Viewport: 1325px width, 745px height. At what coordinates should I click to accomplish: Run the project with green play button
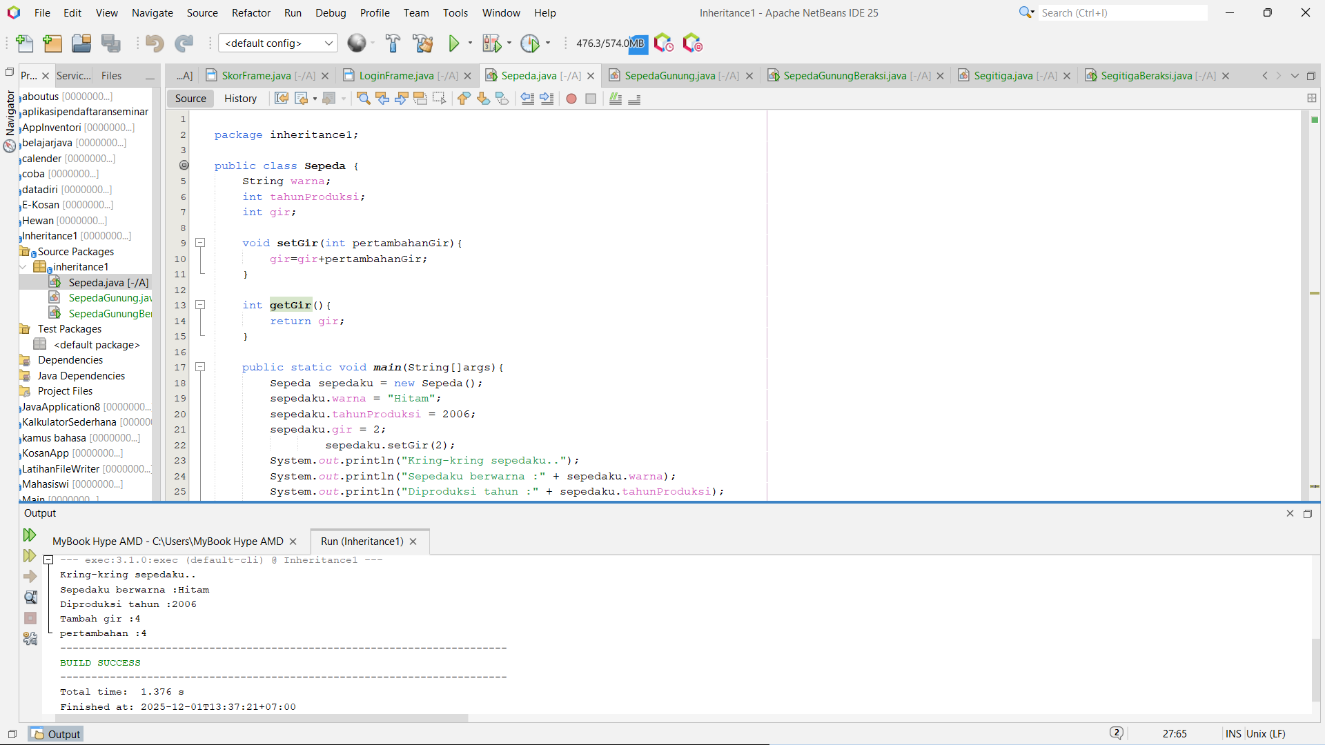pyautogui.click(x=453, y=43)
